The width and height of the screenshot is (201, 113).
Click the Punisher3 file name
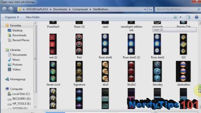(x=53, y=27)
